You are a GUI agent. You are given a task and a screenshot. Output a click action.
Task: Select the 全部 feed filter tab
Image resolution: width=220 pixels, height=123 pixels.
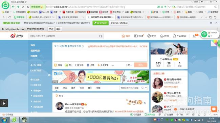[x=57, y=88]
